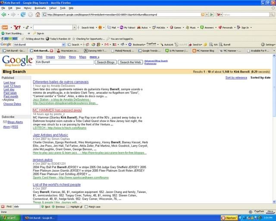This screenshot has width=276, height=221.
Task: Find Next match in find bar
Action: click(x=45, y=207)
